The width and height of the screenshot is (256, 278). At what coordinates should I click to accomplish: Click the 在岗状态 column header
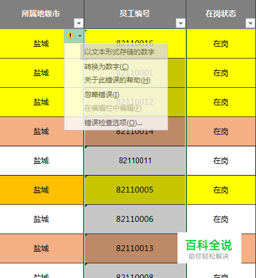[x=221, y=13]
